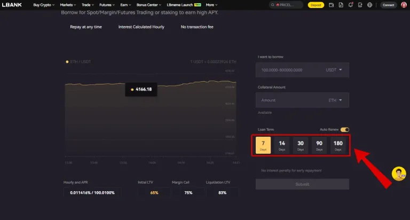
Task: Select the 14 Days loan term
Action: (x=282, y=145)
